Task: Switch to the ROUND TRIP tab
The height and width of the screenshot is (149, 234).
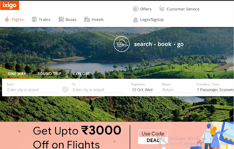Action: pos(49,74)
